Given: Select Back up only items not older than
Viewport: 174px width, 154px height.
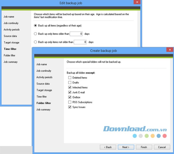Looking at the screenshot, I should tap(36, 42).
